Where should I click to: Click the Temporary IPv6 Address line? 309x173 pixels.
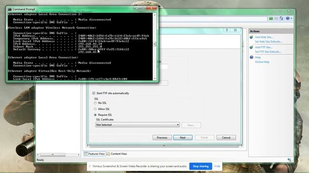pos(80,38)
